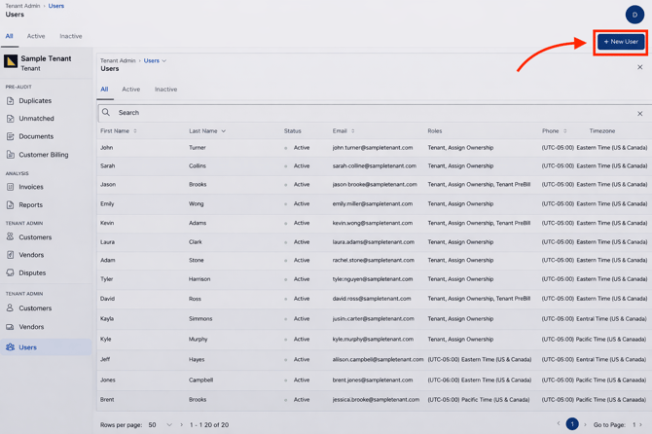The image size is (652, 434).
Task: Click the Sample Tenant logo
Action: (x=11, y=62)
